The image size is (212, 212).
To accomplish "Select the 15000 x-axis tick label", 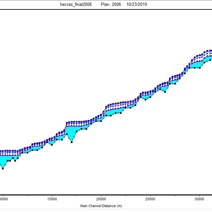I will tap(52, 199).
